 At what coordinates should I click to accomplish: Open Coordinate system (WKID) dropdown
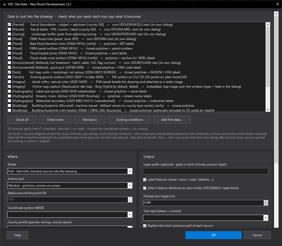pyautogui.click(x=130, y=214)
